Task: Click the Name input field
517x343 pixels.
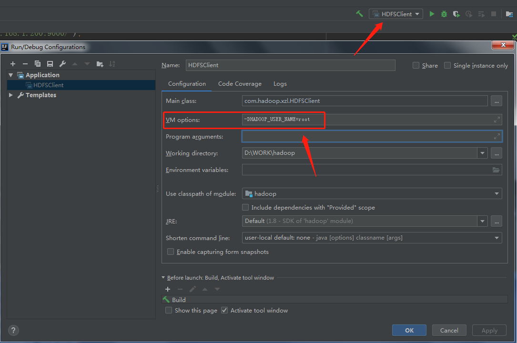Action: (x=291, y=65)
